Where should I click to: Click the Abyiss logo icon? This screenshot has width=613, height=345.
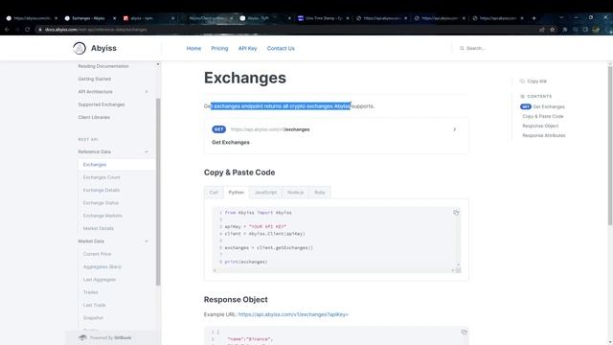click(x=79, y=48)
